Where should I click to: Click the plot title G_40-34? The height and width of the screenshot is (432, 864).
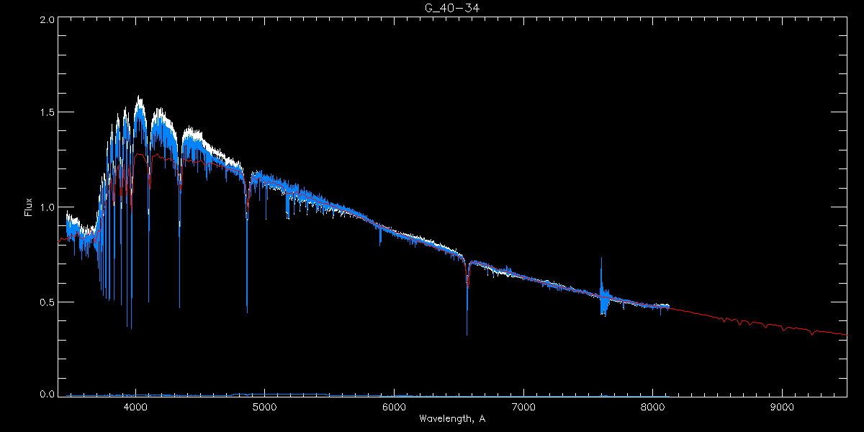coord(451,8)
